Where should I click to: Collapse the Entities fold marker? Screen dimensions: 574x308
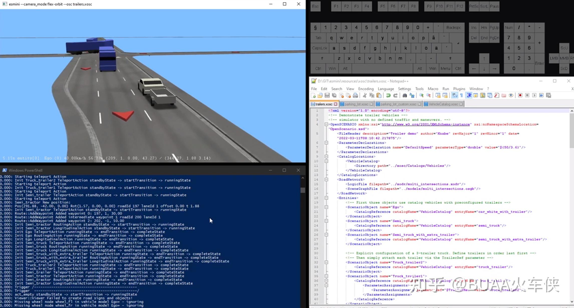pos(326,198)
